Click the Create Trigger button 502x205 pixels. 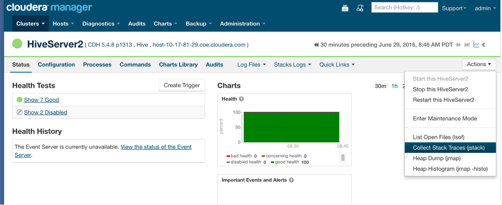click(182, 85)
